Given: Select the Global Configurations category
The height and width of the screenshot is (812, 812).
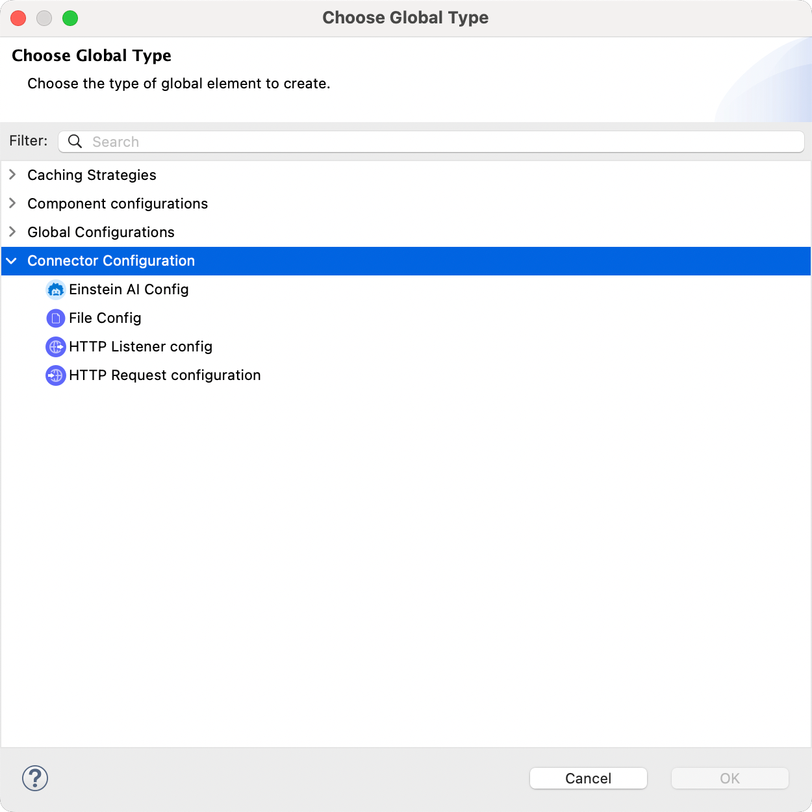Looking at the screenshot, I should [x=101, y=233].
